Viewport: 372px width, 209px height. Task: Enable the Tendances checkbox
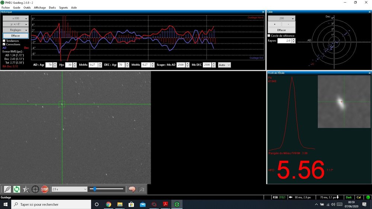click(x=4, y=41)
